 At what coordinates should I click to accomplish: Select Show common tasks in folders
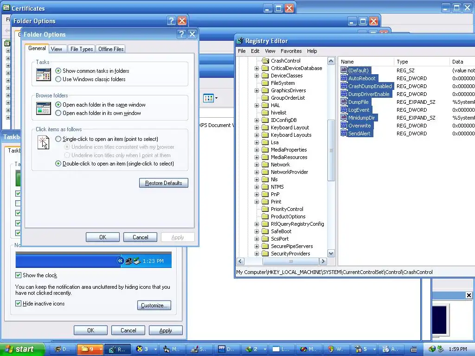(x=58, y=71)
